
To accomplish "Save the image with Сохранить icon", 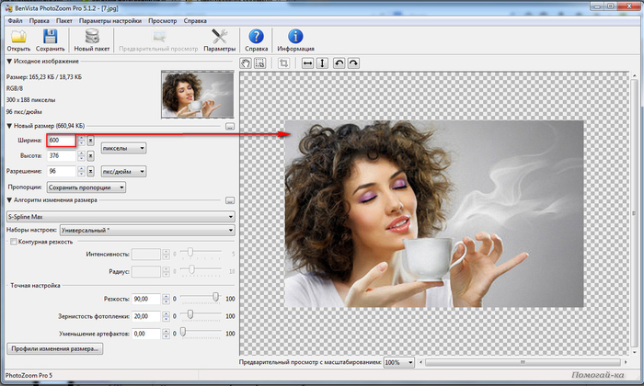I will tap(50, 40).
